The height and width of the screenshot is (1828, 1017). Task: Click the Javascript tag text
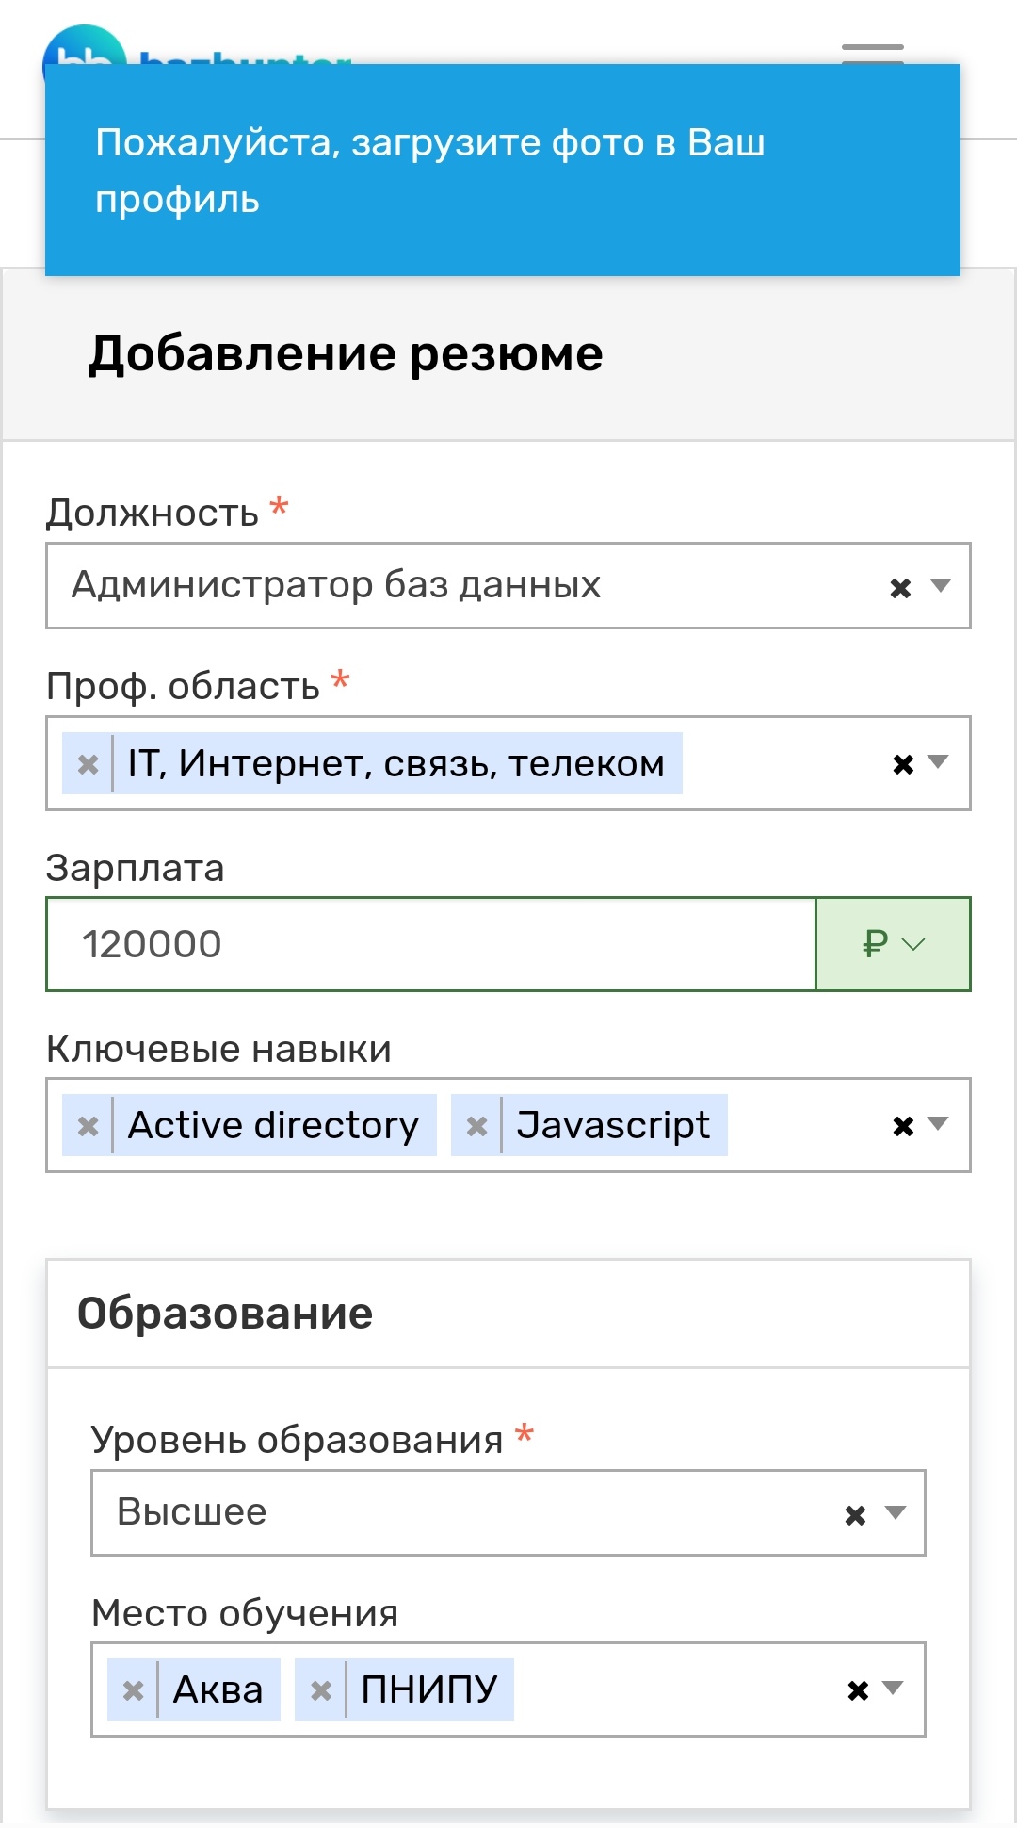pos(613,1125)
